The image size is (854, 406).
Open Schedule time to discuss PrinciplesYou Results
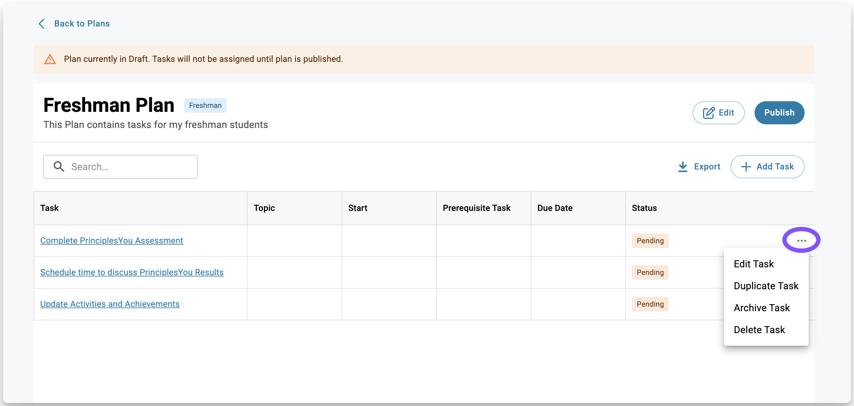point(132,272)
